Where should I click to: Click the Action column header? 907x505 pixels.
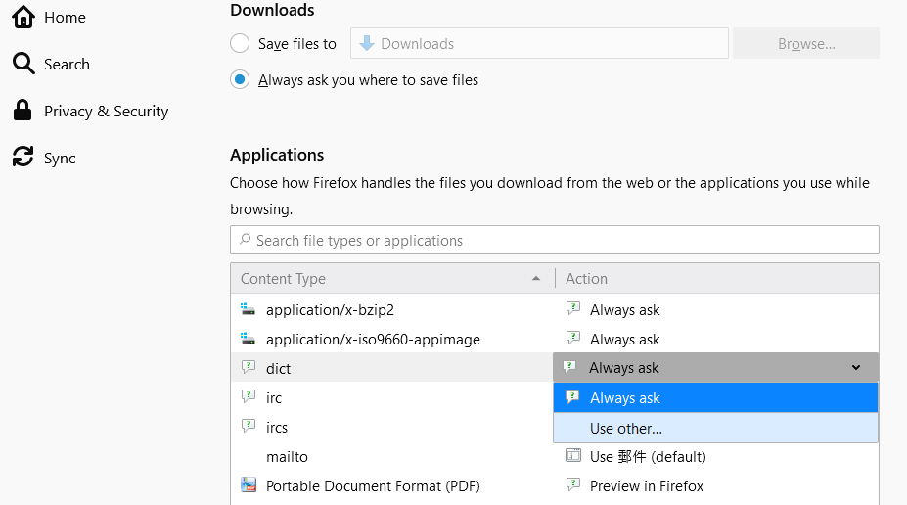pyautogui.click(x=716, y=278)
